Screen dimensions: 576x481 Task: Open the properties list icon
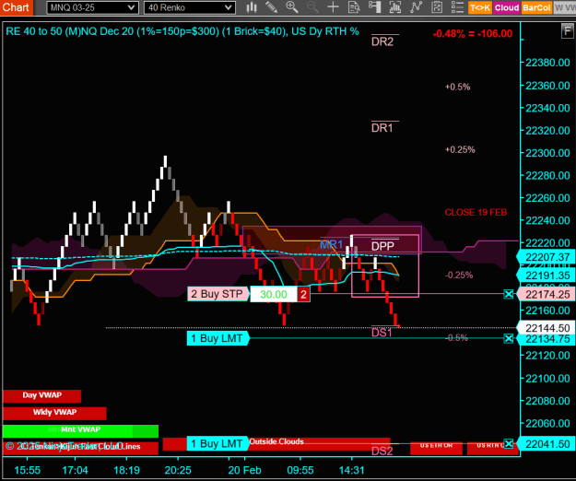[x=457, y=7]
